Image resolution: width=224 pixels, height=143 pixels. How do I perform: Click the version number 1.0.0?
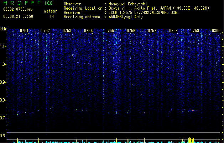[x=48, y=3]
